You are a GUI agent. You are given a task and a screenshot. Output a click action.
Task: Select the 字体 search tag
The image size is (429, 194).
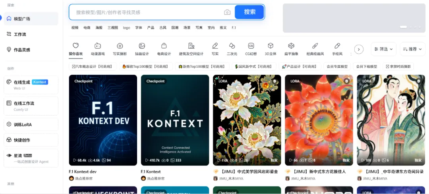click(139, 28)
